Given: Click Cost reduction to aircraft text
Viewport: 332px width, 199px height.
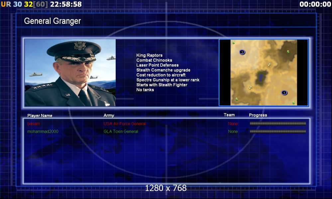Looking at the screenshot, I should click(161, 75).
